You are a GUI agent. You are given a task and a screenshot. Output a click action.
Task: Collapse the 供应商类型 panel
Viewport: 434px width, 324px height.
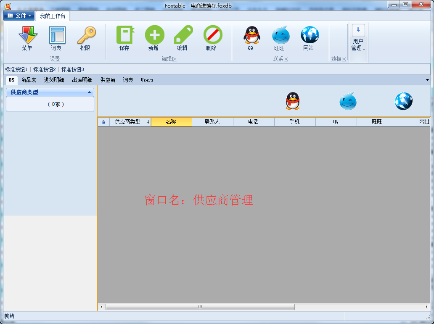pyautogui.click(x=89, y=92)
